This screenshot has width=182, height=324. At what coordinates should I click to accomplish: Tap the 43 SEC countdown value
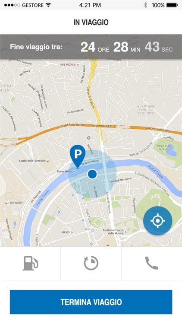click(158, 47)
